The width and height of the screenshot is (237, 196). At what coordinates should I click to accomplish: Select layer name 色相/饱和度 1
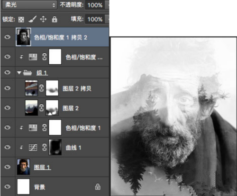point(83,128)
